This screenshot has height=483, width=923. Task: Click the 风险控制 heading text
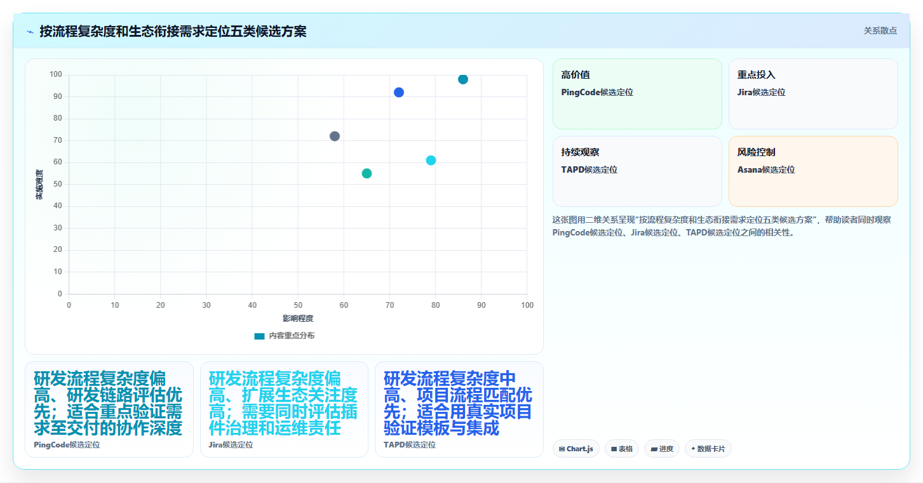click(x=756, y=152)
